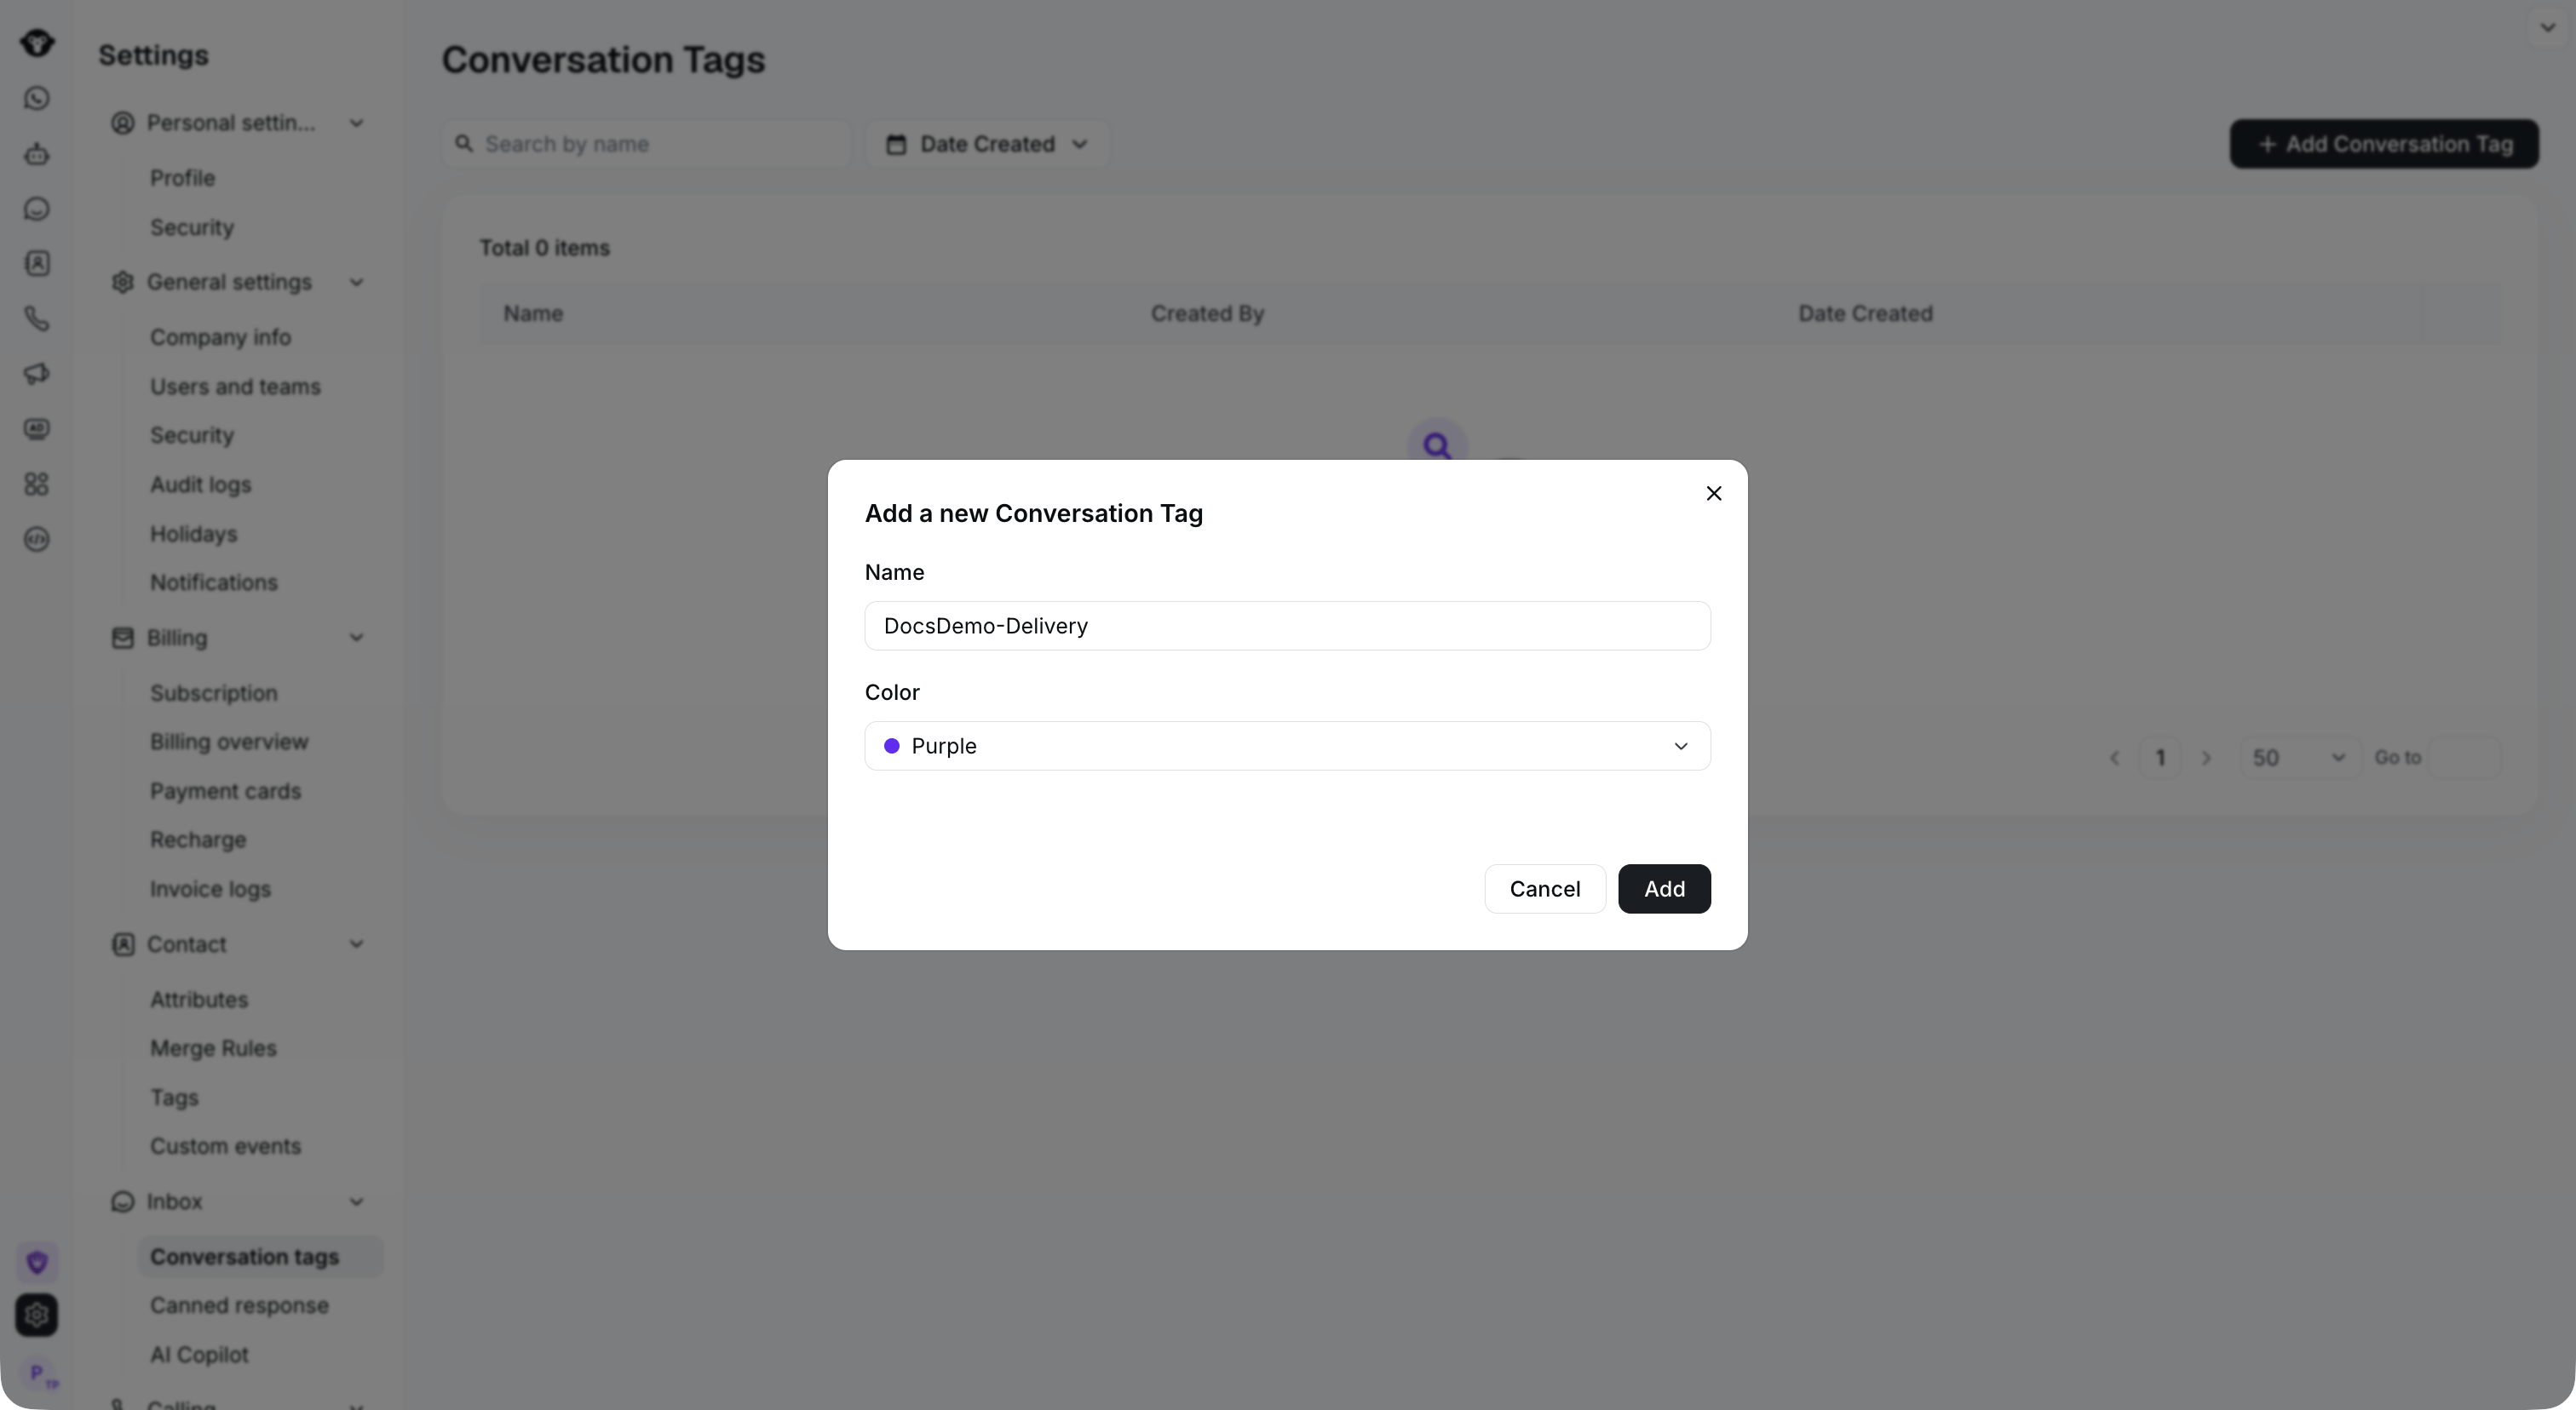Open Audit logs settings

coord(200,484)
